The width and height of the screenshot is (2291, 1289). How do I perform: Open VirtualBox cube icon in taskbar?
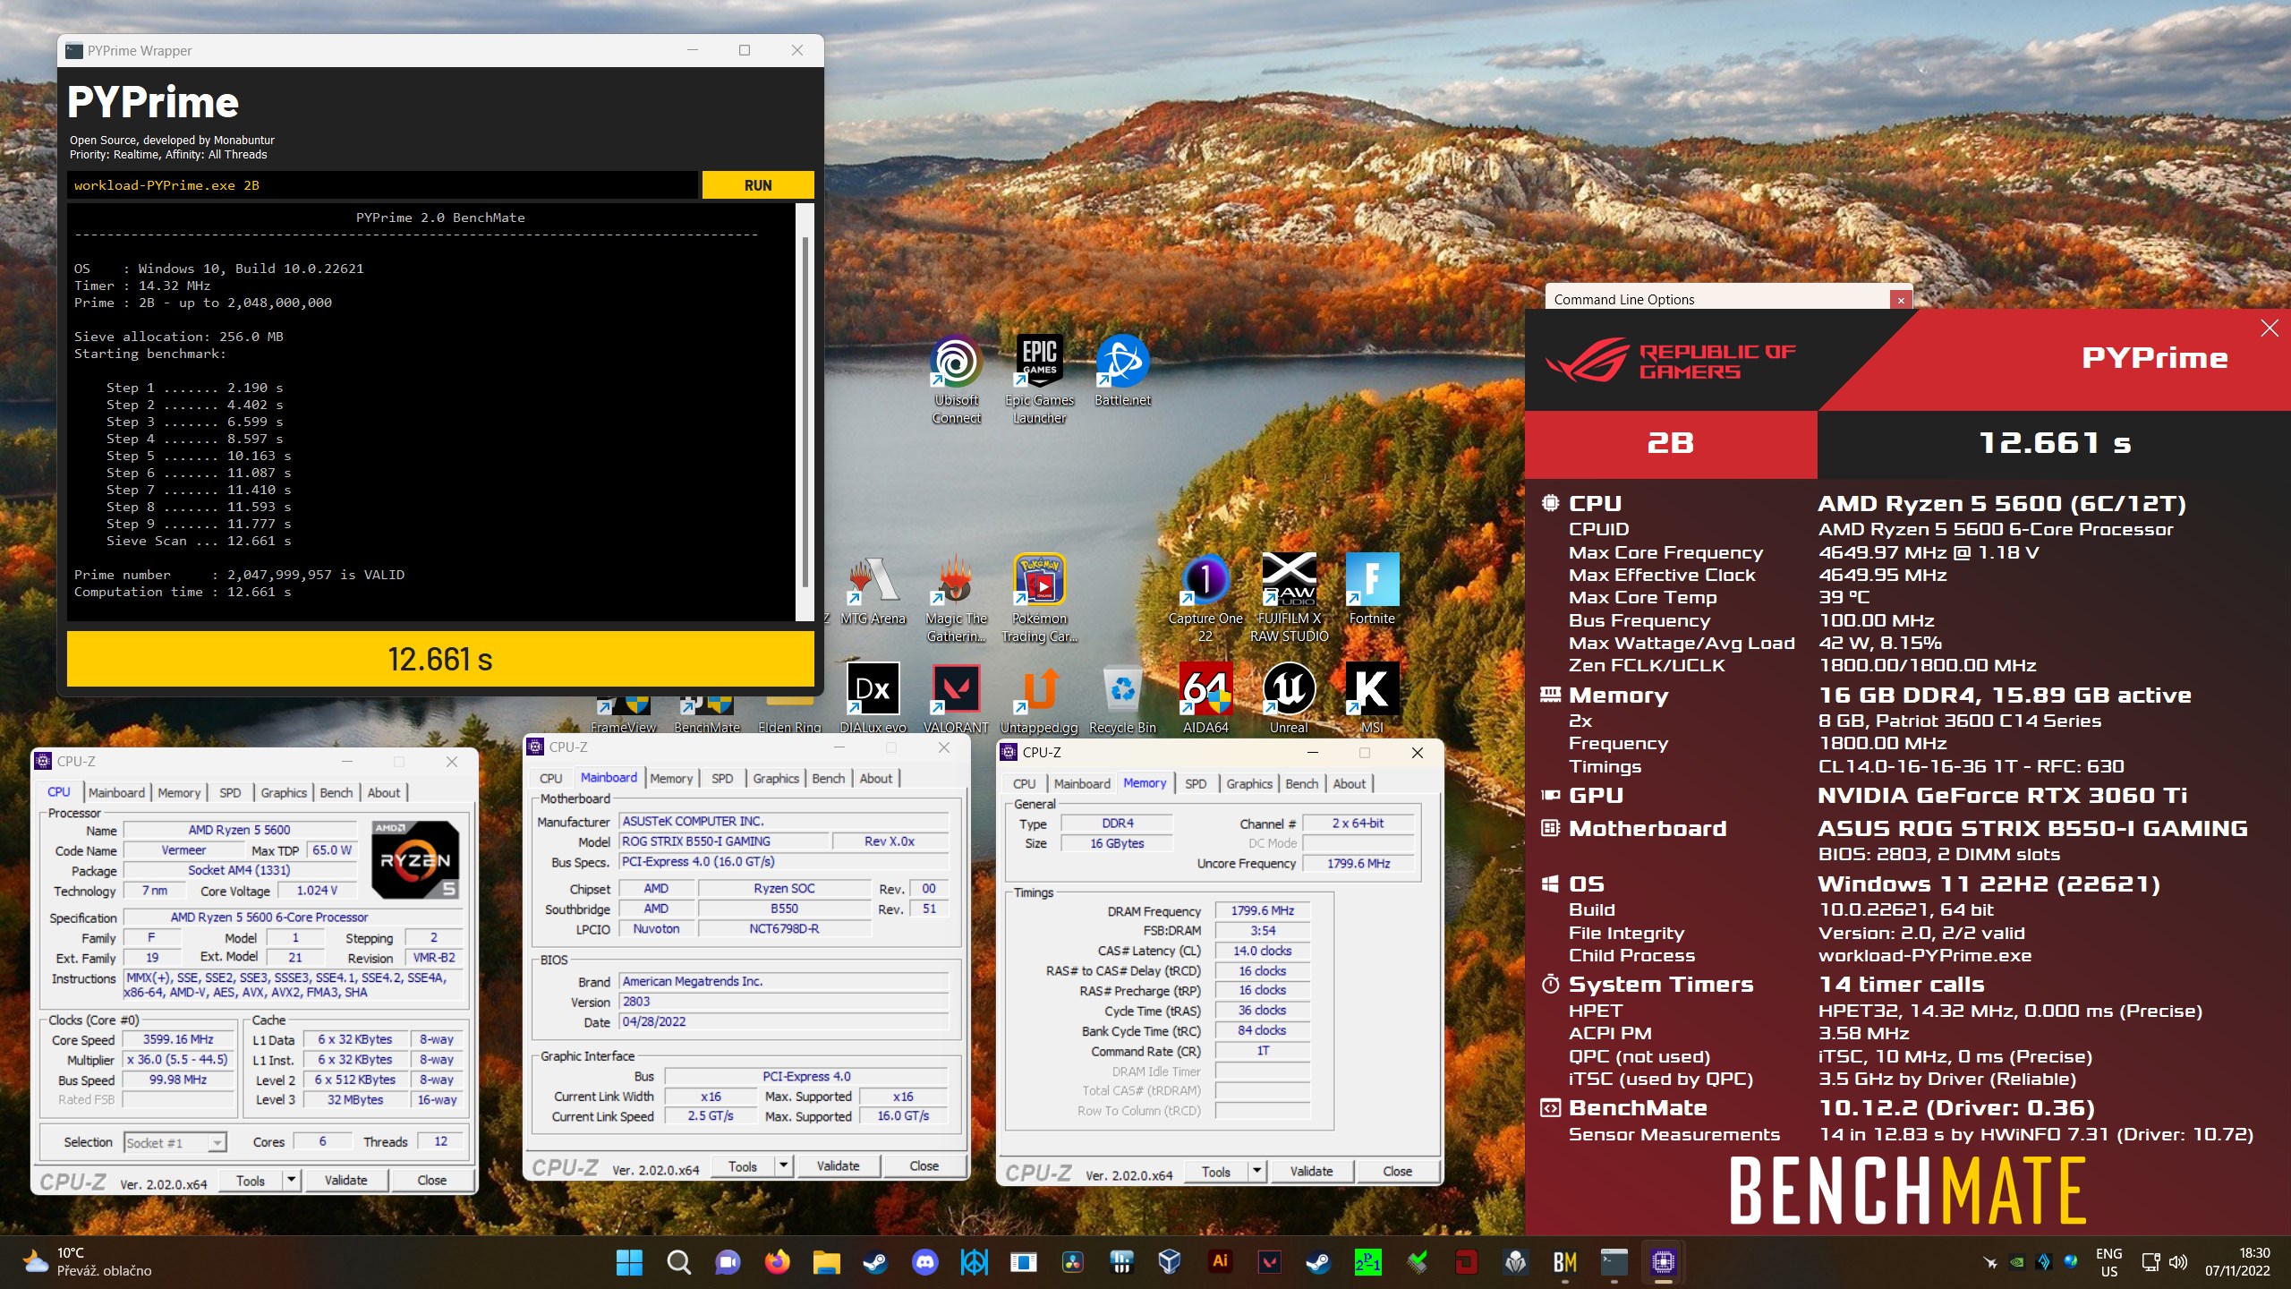click(x=1169, y=1262)
